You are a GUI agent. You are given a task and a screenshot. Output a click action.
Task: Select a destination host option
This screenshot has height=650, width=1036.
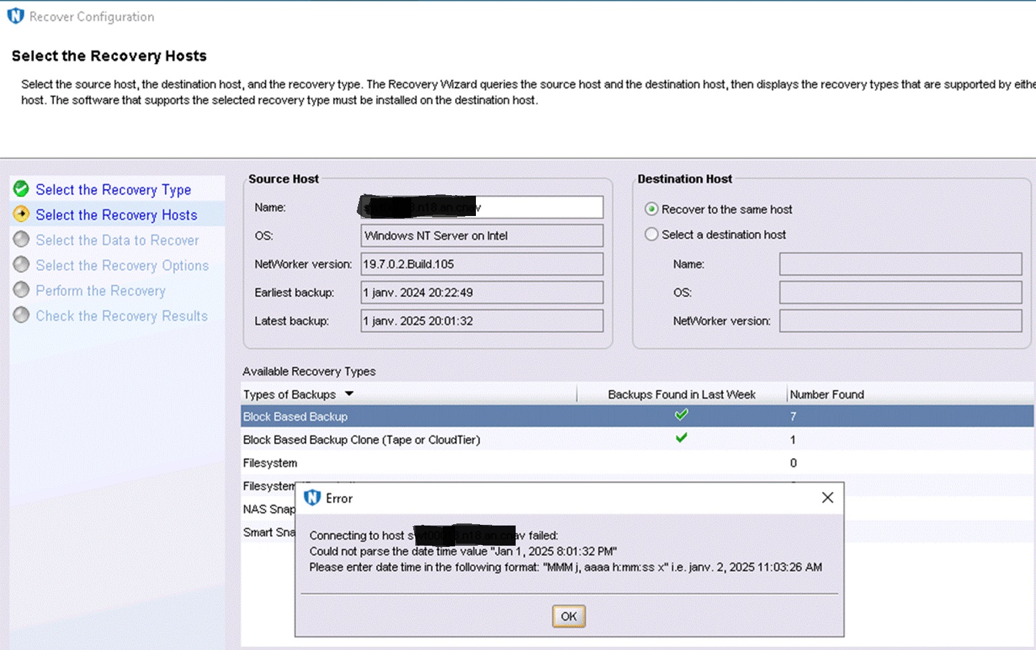651,234
